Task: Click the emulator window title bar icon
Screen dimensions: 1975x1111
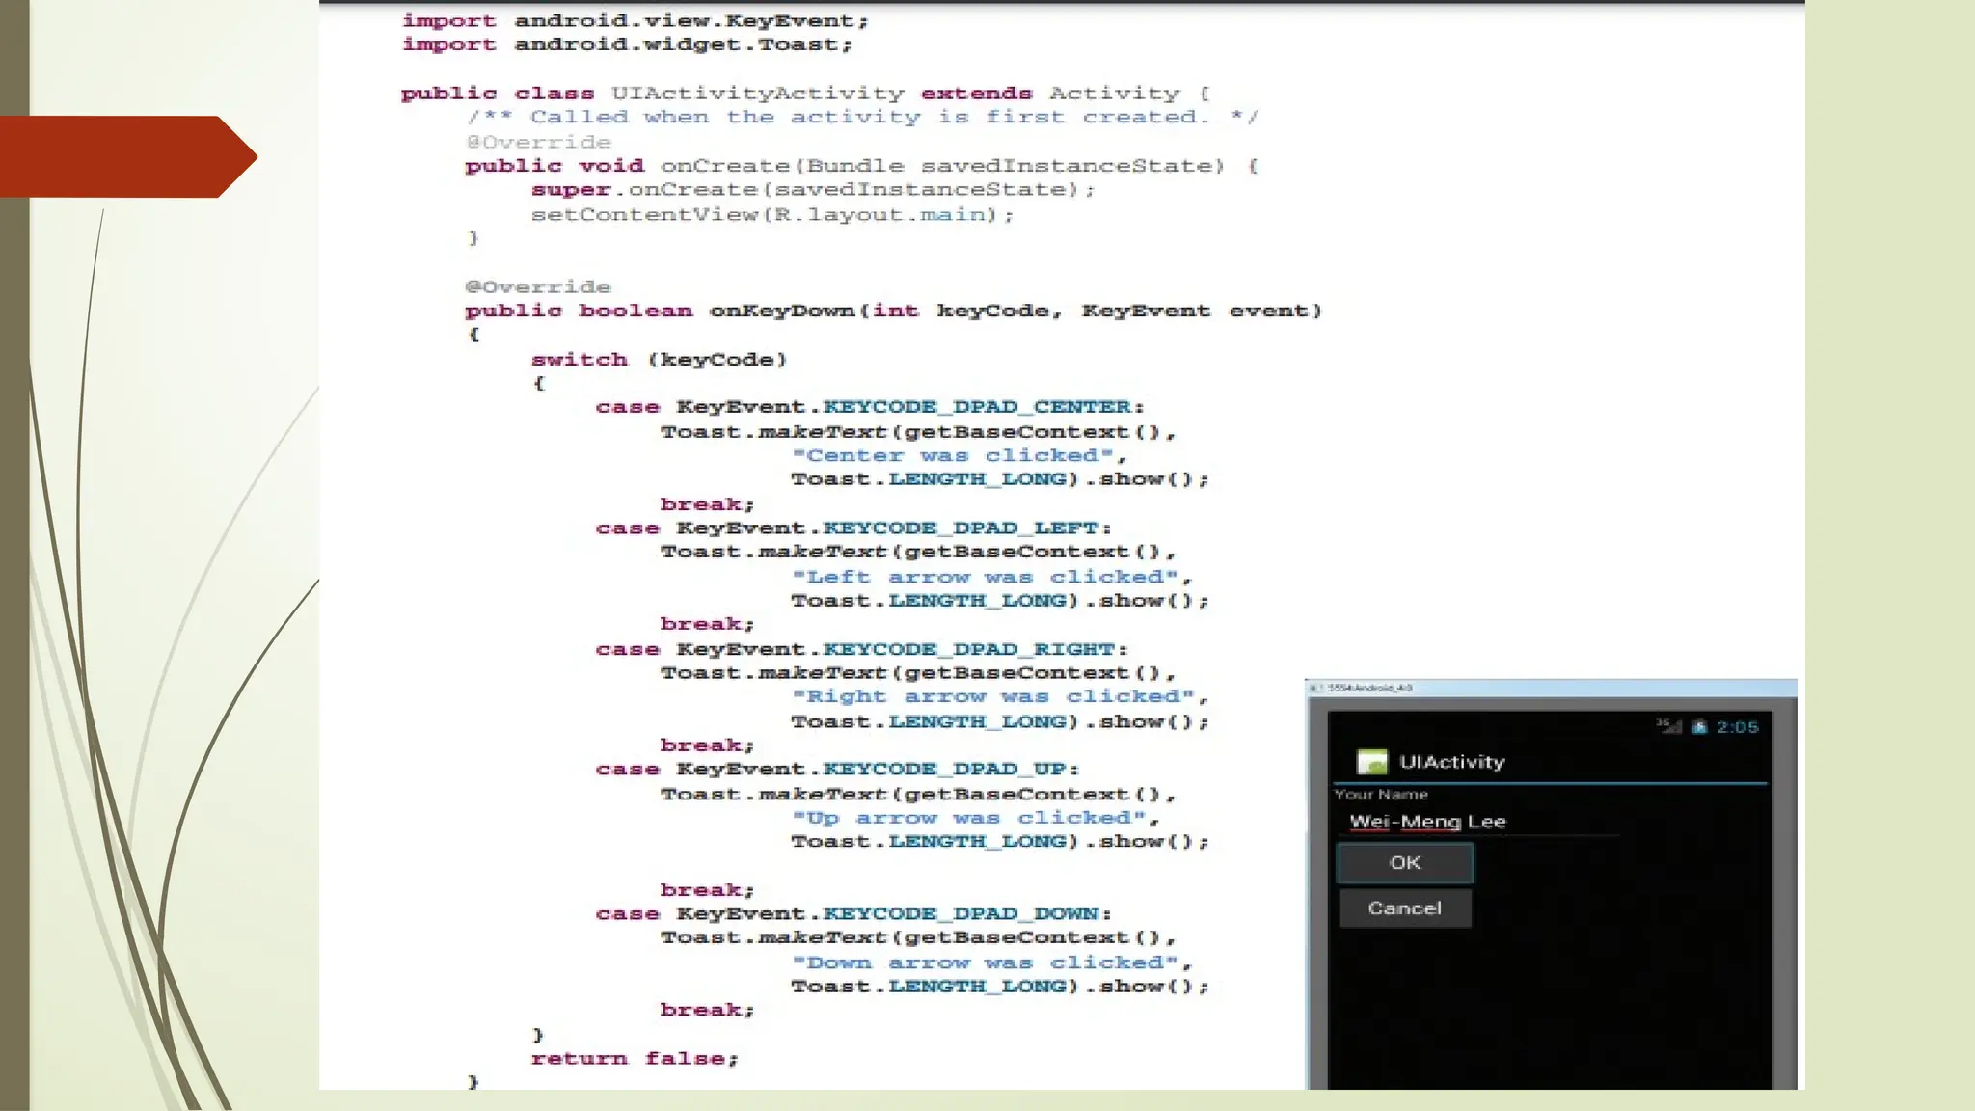Action: coord(1313,688)
